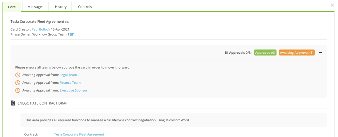The height and width of the screenshot is (137, 338).
Task: Click the eNegotiate contract document icon
Action: [x=13, y=103]
